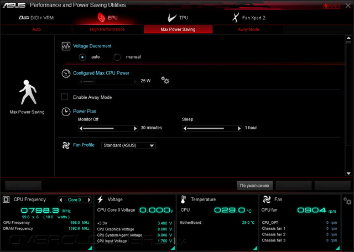
Task: Select auto voltage decrement radio
Action: (x=82, y=57)
